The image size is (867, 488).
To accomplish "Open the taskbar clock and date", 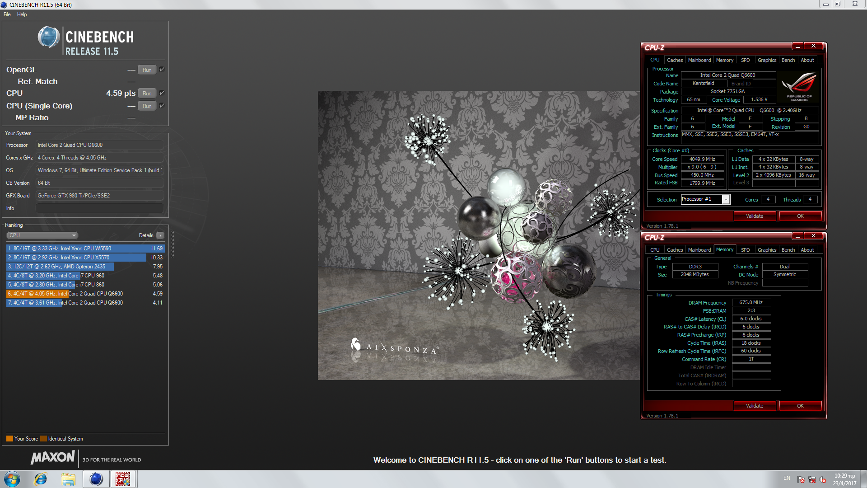I will 844,479.
